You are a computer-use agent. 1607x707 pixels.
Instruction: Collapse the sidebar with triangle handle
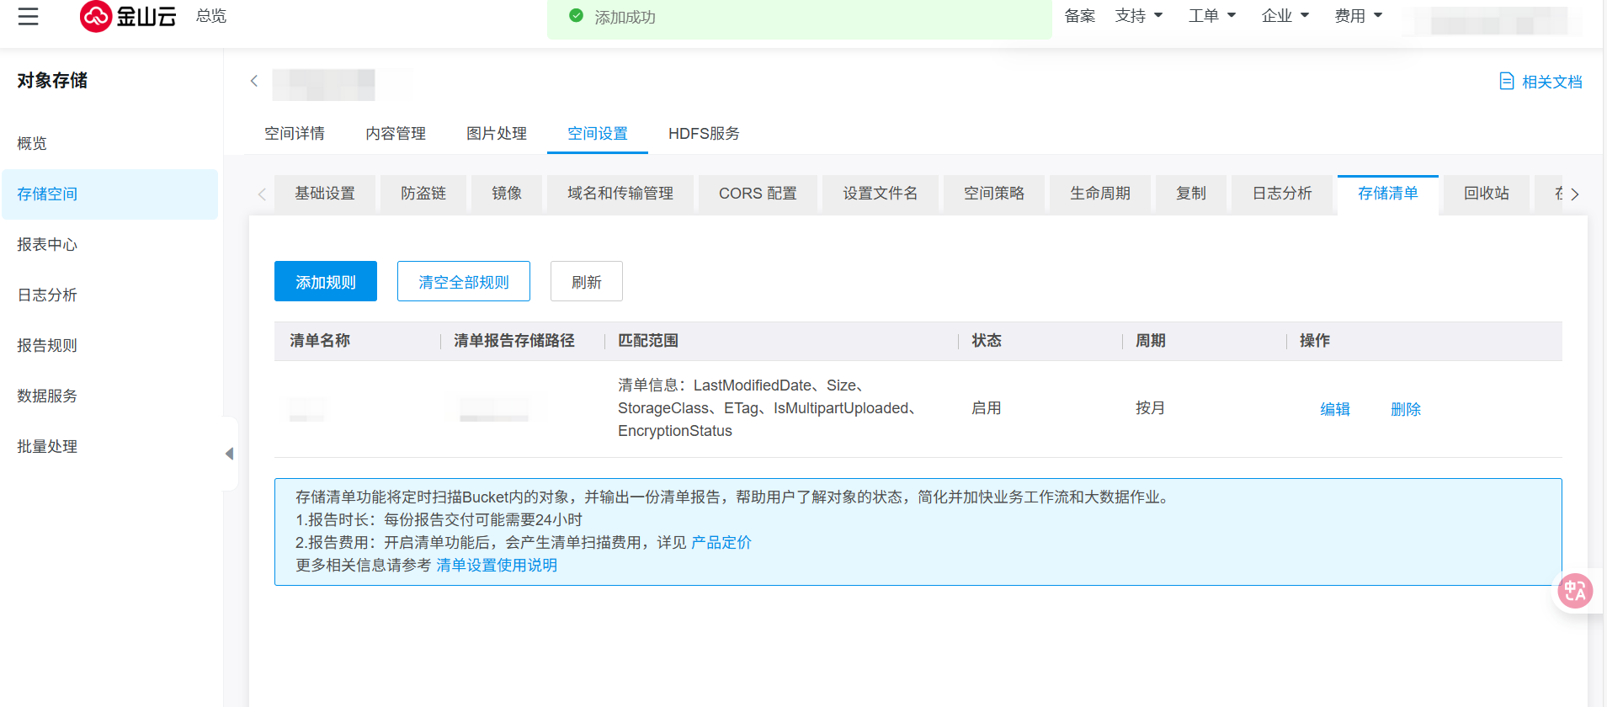229,454
